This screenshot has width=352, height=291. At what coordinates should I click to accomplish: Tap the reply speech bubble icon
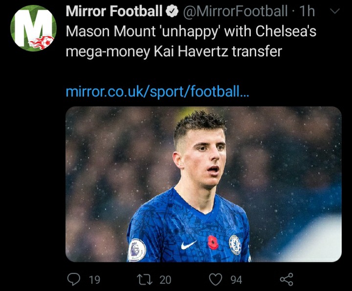pos(73,279)
